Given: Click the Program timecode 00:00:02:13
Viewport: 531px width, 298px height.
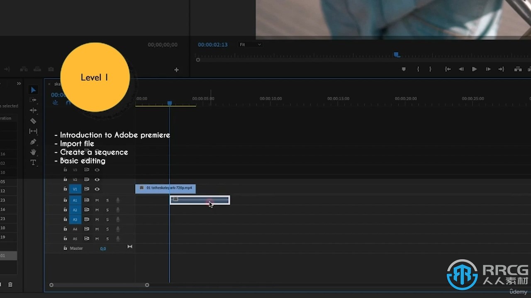Looking at the screenshot, I should pos(212,45).
